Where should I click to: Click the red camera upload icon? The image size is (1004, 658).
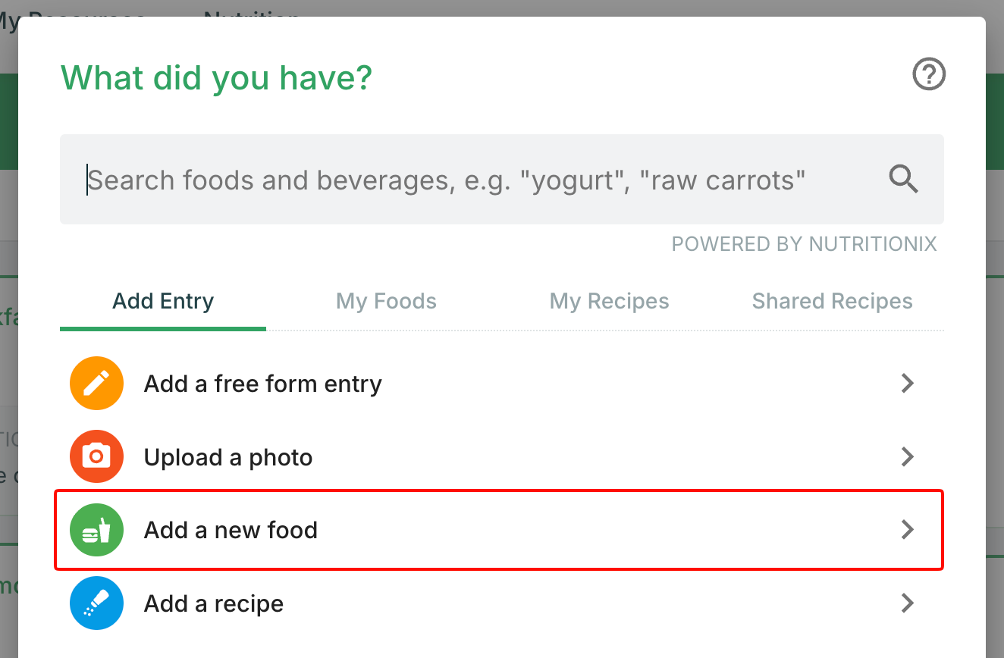[x=96, y=456]
